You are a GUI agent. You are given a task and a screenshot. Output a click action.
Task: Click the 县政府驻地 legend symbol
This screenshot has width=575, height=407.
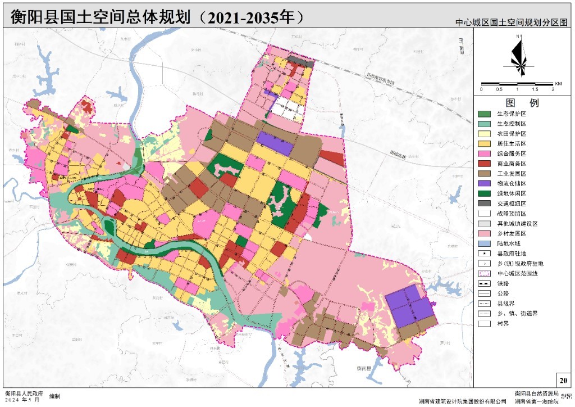[484, 254]
